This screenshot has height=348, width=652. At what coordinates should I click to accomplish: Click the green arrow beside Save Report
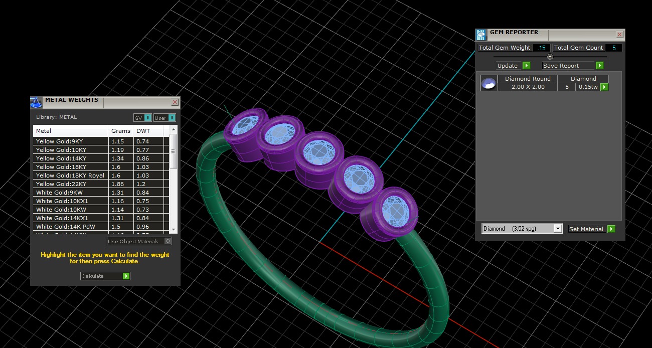(599, 66)
